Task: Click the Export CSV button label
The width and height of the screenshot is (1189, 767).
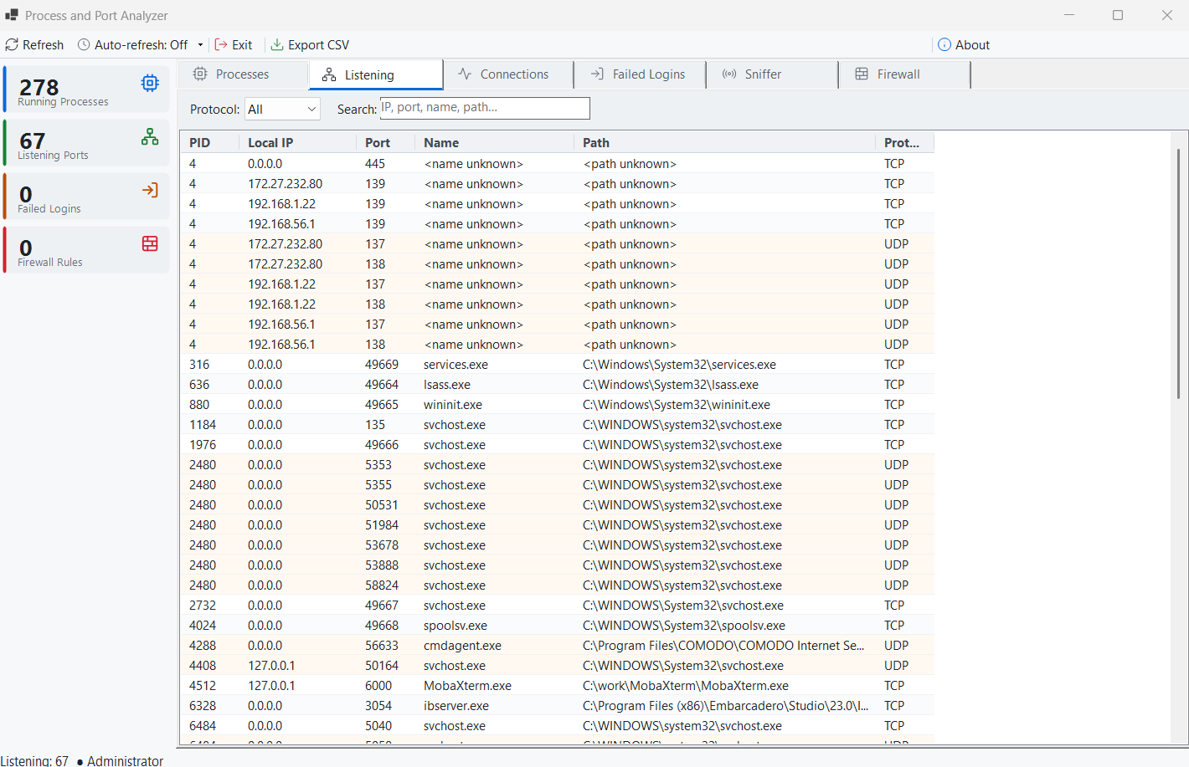Action: 318,45
